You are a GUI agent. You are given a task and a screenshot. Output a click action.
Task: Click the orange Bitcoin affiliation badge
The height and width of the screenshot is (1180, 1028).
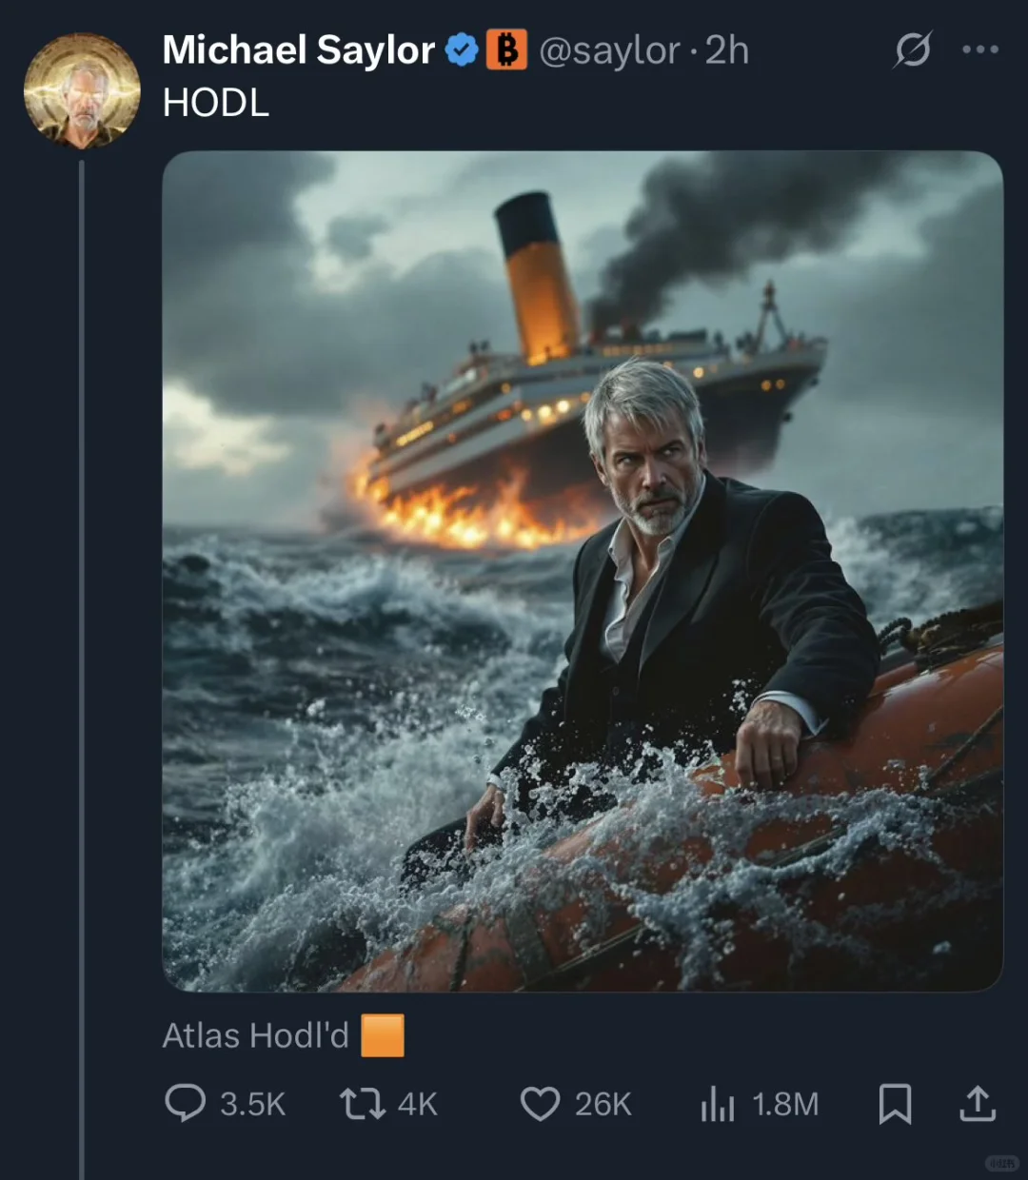pyautogui.click(x=506, y=49)
